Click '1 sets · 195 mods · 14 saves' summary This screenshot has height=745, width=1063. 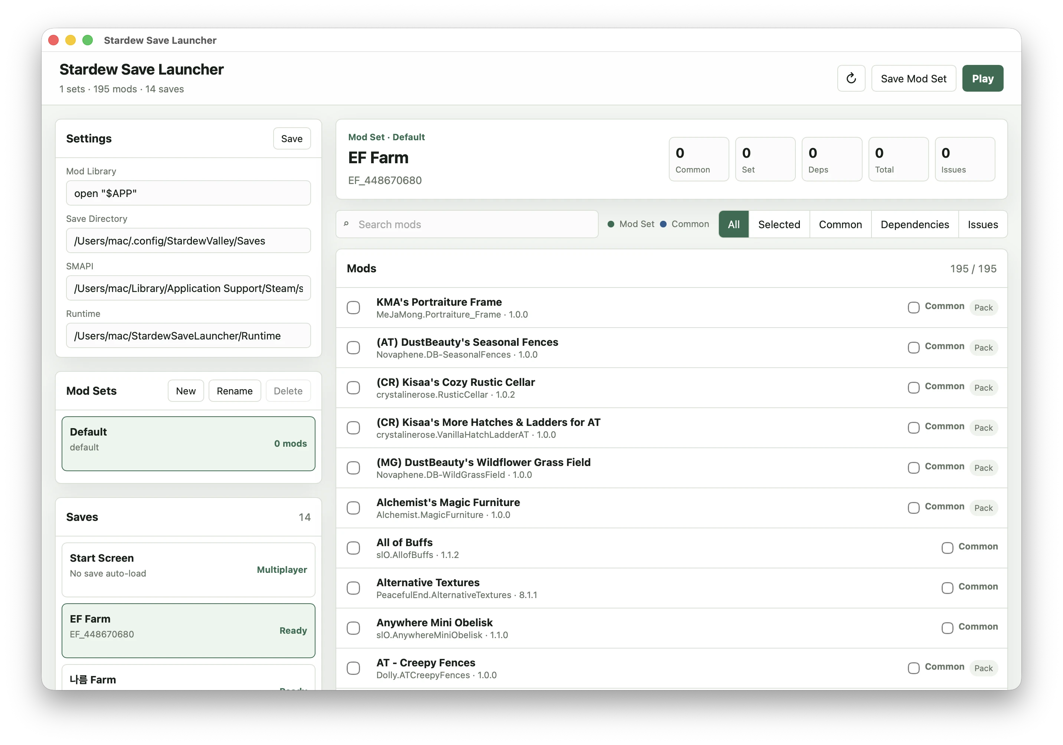pyautogui.click(x=121, y=89)
